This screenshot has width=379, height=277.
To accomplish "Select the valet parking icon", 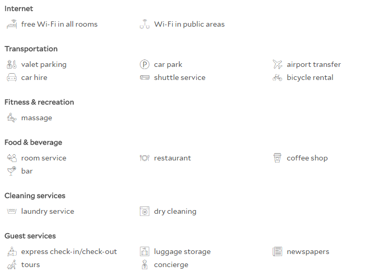I will [x=11, y=65].
